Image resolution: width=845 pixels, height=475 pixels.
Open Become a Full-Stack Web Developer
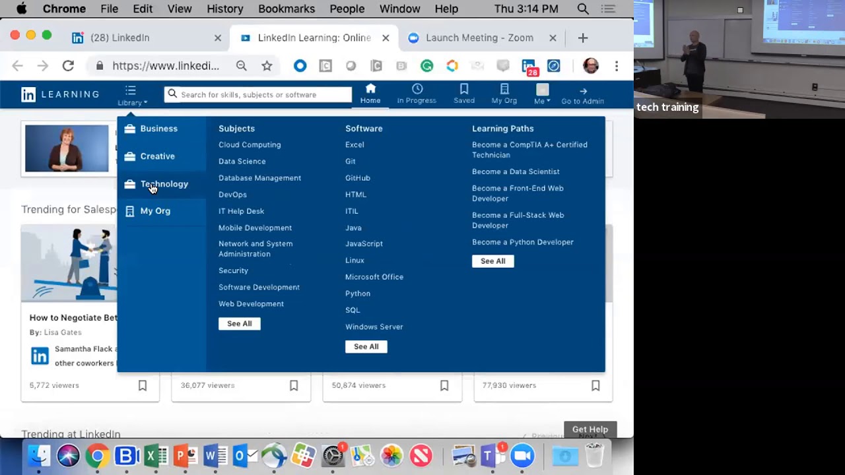coord(518,220)
